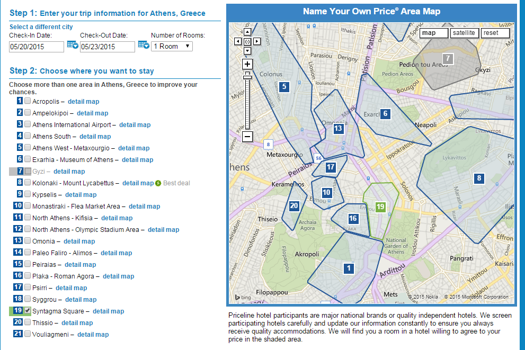Click area marker 17 on map

click(x=331, y=167)
